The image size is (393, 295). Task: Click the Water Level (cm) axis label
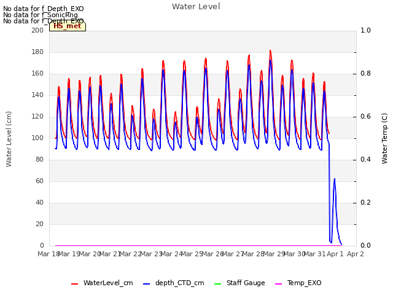point(9,139)
